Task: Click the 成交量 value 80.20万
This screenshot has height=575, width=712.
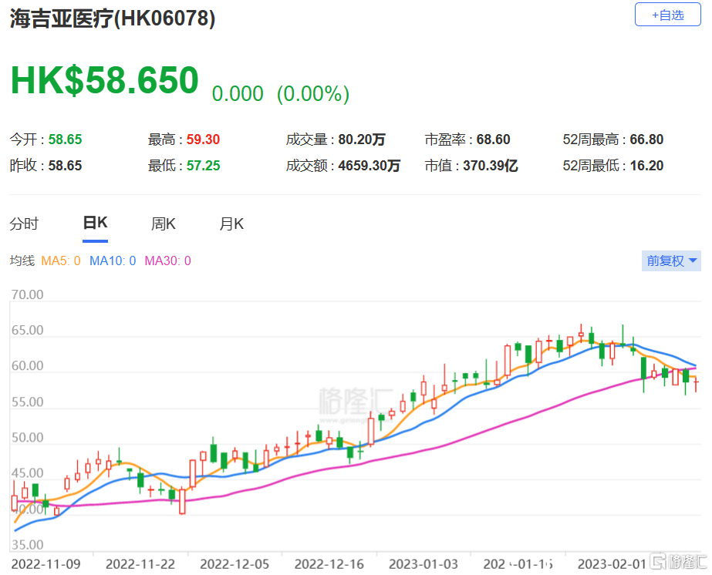Action: 362,140
